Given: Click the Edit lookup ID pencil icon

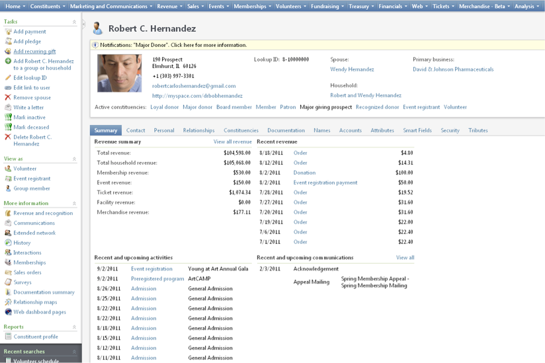Looking at the screenshot, I should pyautogui.click(x=8, y=78).
